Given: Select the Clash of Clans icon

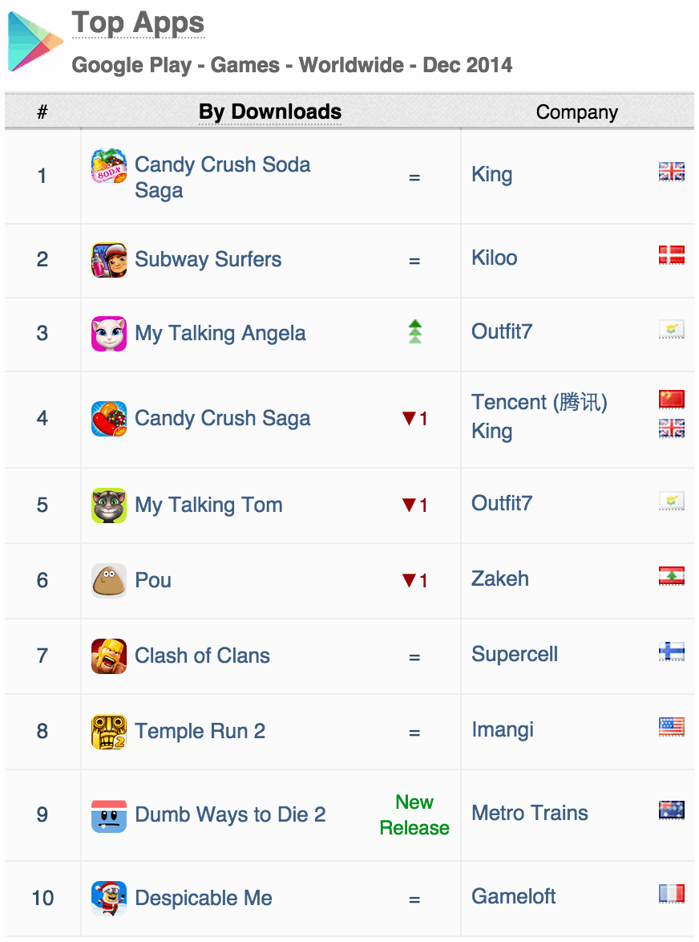Looking at the screenshot, I should click(109, 656).
